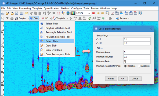The height and width of the screenshot is (96, 159).
Task: Click the red T template table icon
Action: click(136, 13)
